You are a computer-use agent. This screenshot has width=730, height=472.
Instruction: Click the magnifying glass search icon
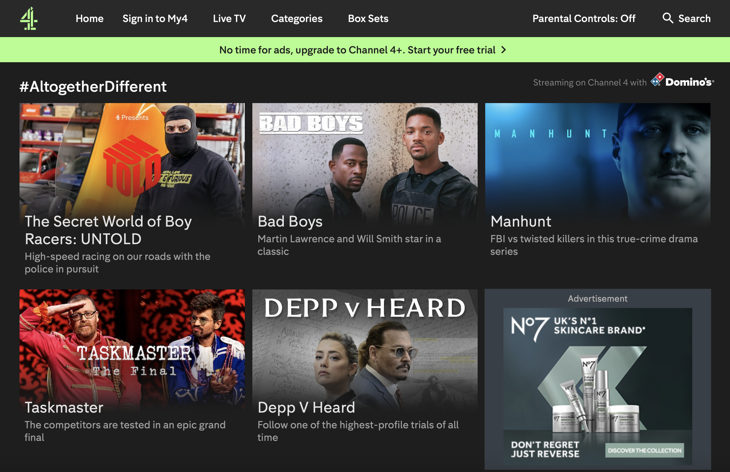coord(668,18)
